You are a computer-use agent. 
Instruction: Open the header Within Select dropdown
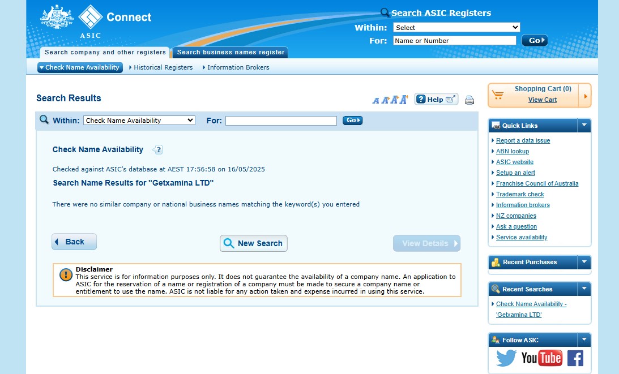tap(456, 27)
